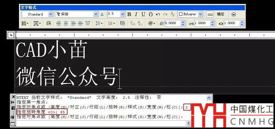
Task: Click the 文字格式 toolbar title bar
Action: 132,8
